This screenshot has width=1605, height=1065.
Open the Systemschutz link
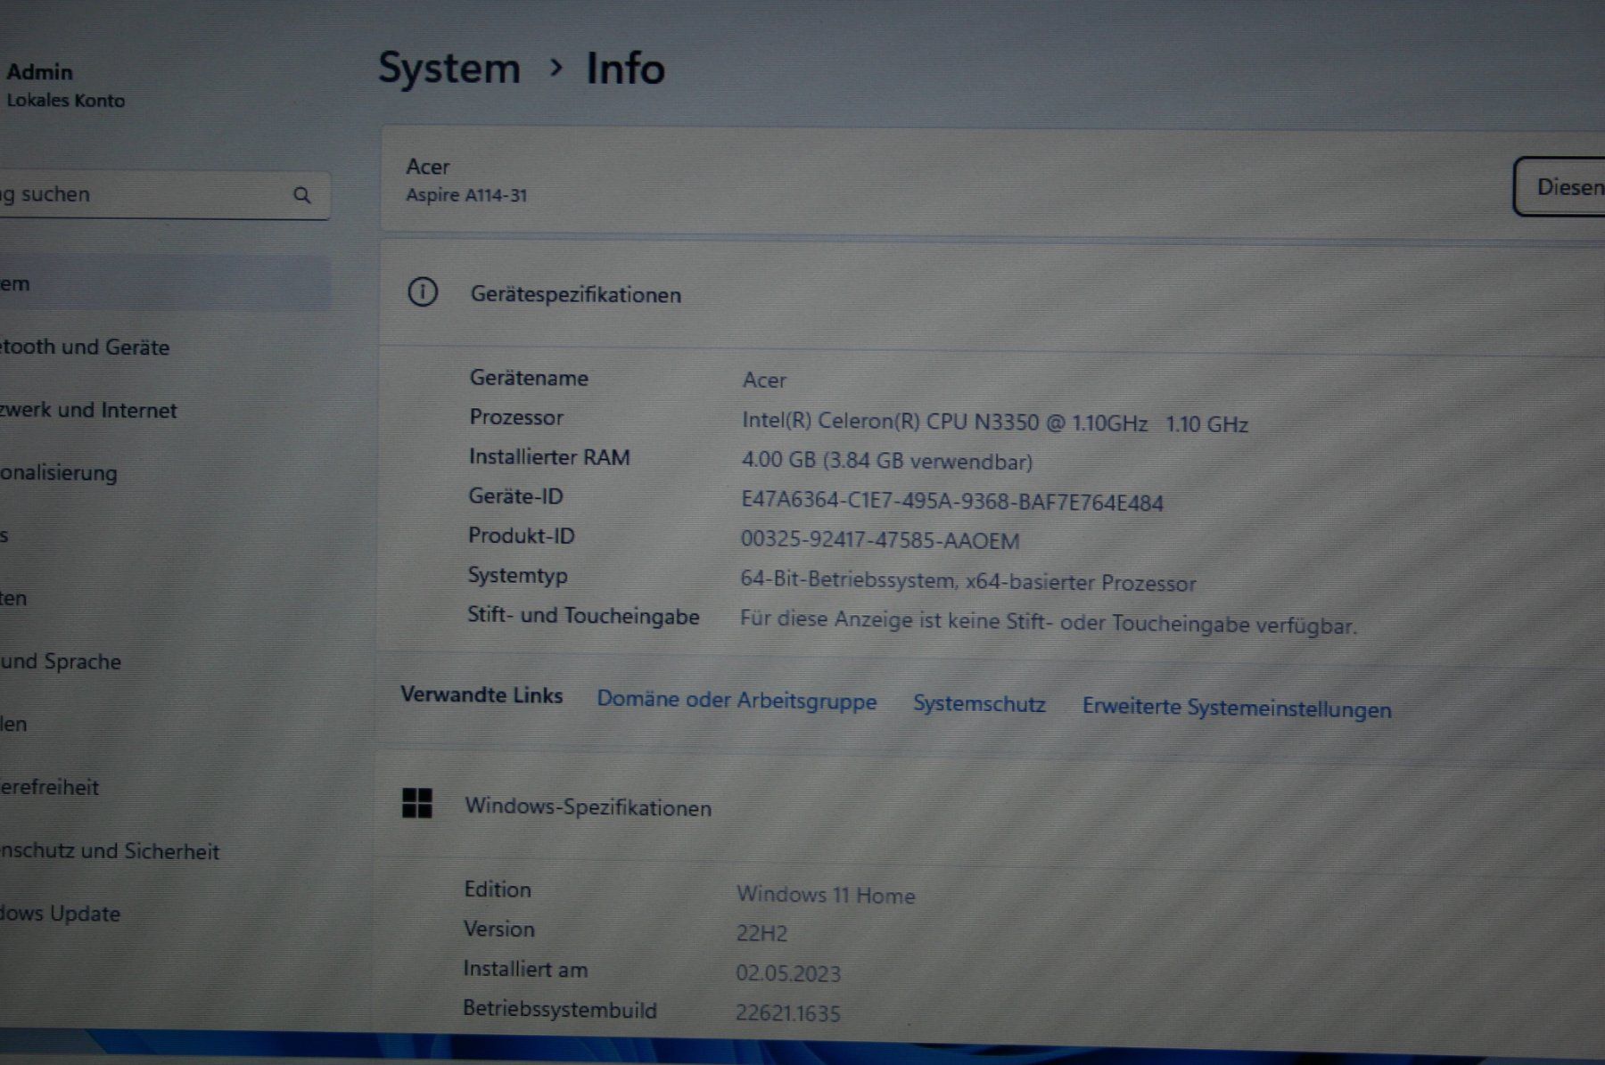click(x=979, y=704)
